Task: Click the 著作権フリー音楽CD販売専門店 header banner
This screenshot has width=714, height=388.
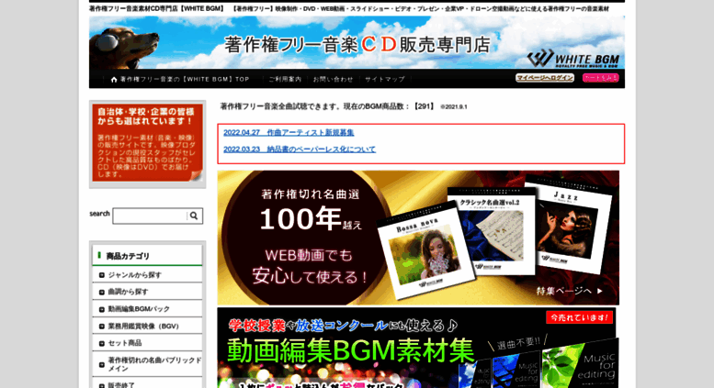Action: point(357,43)
